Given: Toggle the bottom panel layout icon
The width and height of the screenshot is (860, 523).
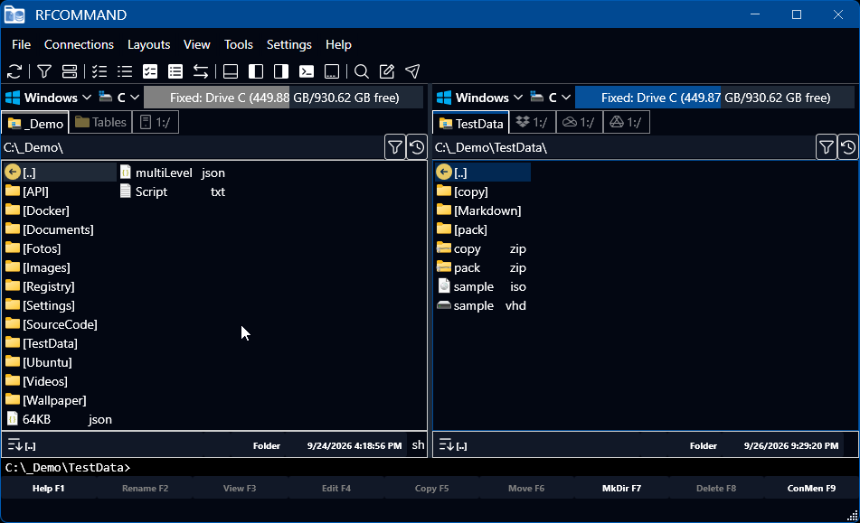Looking at the screenshot, I should 231,71.
